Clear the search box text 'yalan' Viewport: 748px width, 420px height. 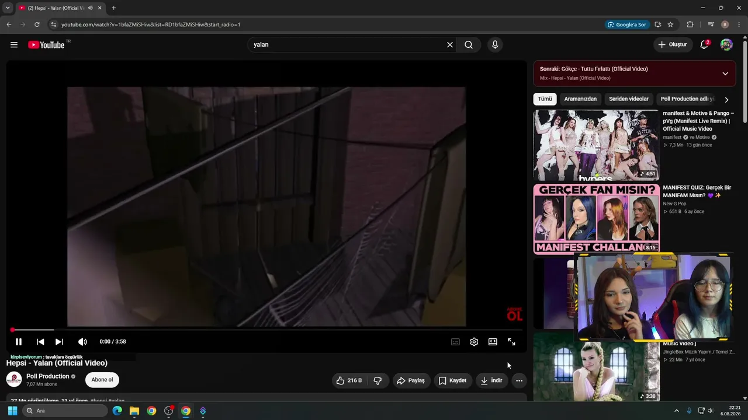tap(450, 45)
